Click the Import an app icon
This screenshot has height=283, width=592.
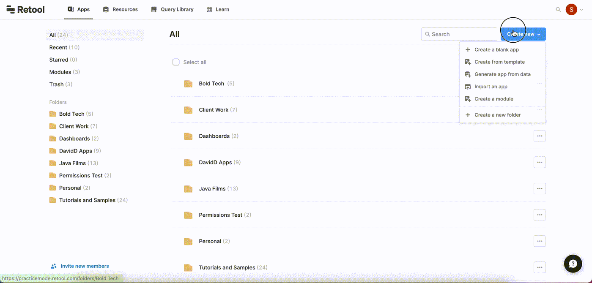(468, 87)
